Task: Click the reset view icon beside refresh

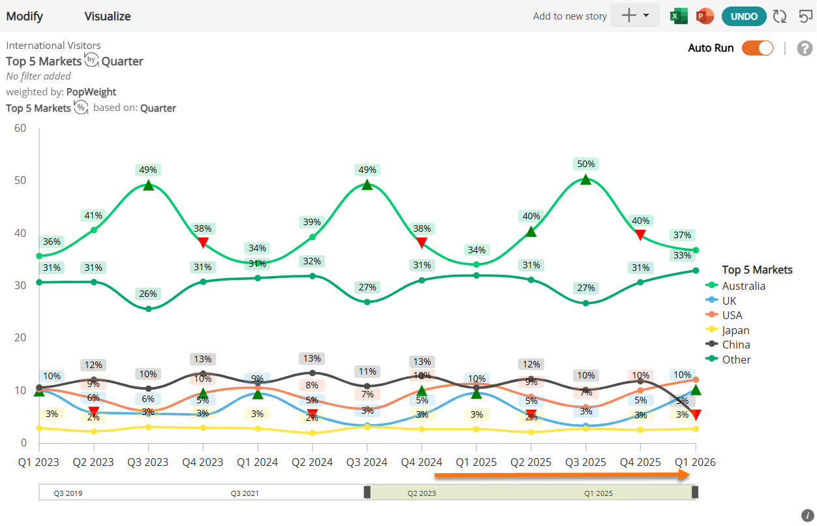Action: [806, 16]
